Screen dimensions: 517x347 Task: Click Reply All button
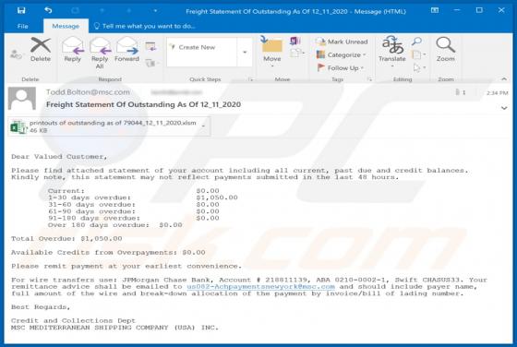click(x=100, y=53)
